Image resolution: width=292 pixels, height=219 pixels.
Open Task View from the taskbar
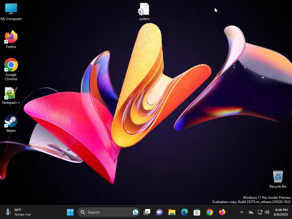pyautogui.click(x=147, y=212)
